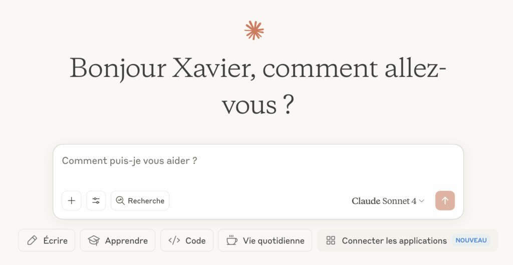
Task: Choose the Code suggestion category
Action: [187, 240]
